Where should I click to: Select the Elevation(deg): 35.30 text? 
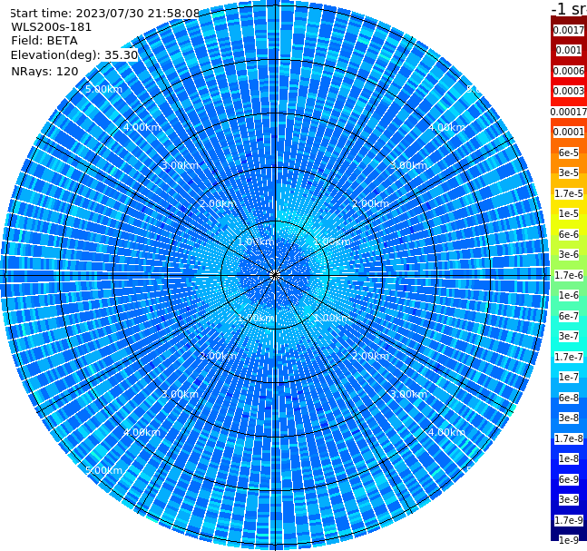[74, 55]
